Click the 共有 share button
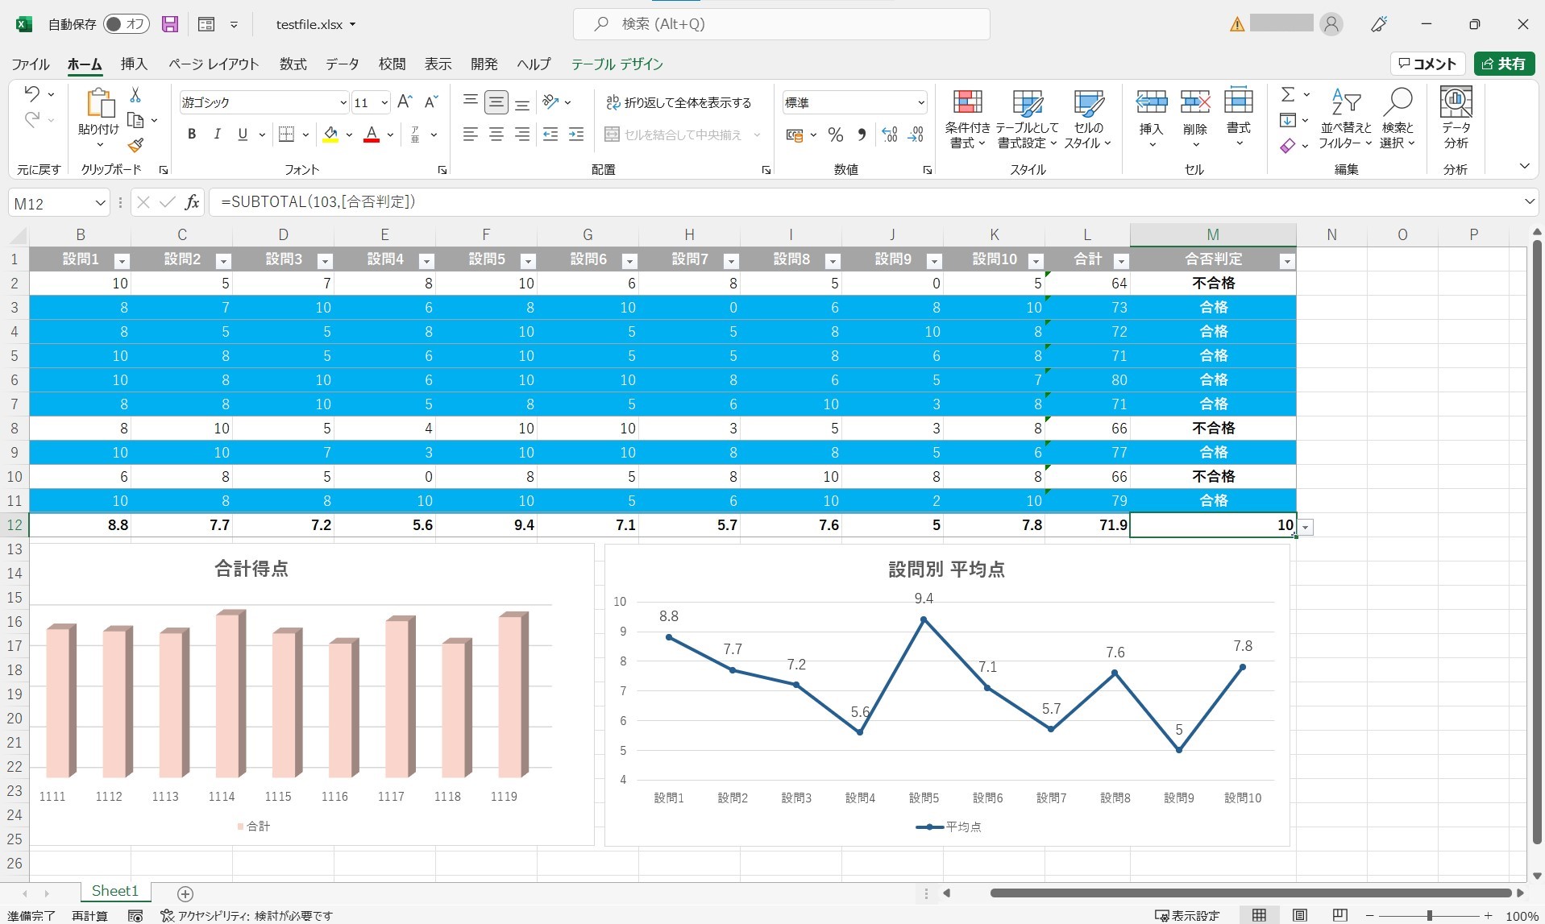The image size is (1545, 924). point(1504,64)
